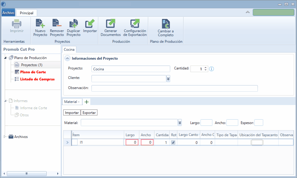Select Proyectos: (1) tree node

pos(32,65)
